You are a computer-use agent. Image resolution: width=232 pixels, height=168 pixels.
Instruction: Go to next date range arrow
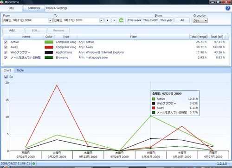tap(114, 20)
